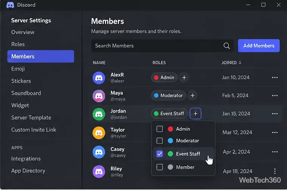The height and width of the screenshot is (190, 287).
Task: Go to Stickers settings
Action: point(21,81)
